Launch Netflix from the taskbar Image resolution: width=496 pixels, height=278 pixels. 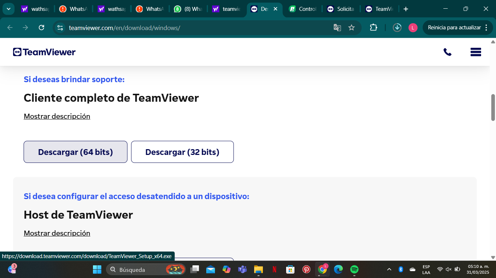(x=275, y=269)
